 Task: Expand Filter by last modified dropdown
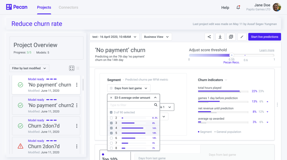[29, 68]
